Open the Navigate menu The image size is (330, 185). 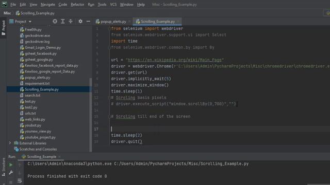point(48,5)
